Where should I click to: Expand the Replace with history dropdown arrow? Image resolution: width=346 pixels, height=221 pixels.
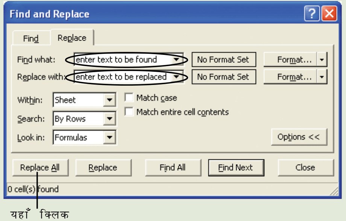[x=176, y=77]
